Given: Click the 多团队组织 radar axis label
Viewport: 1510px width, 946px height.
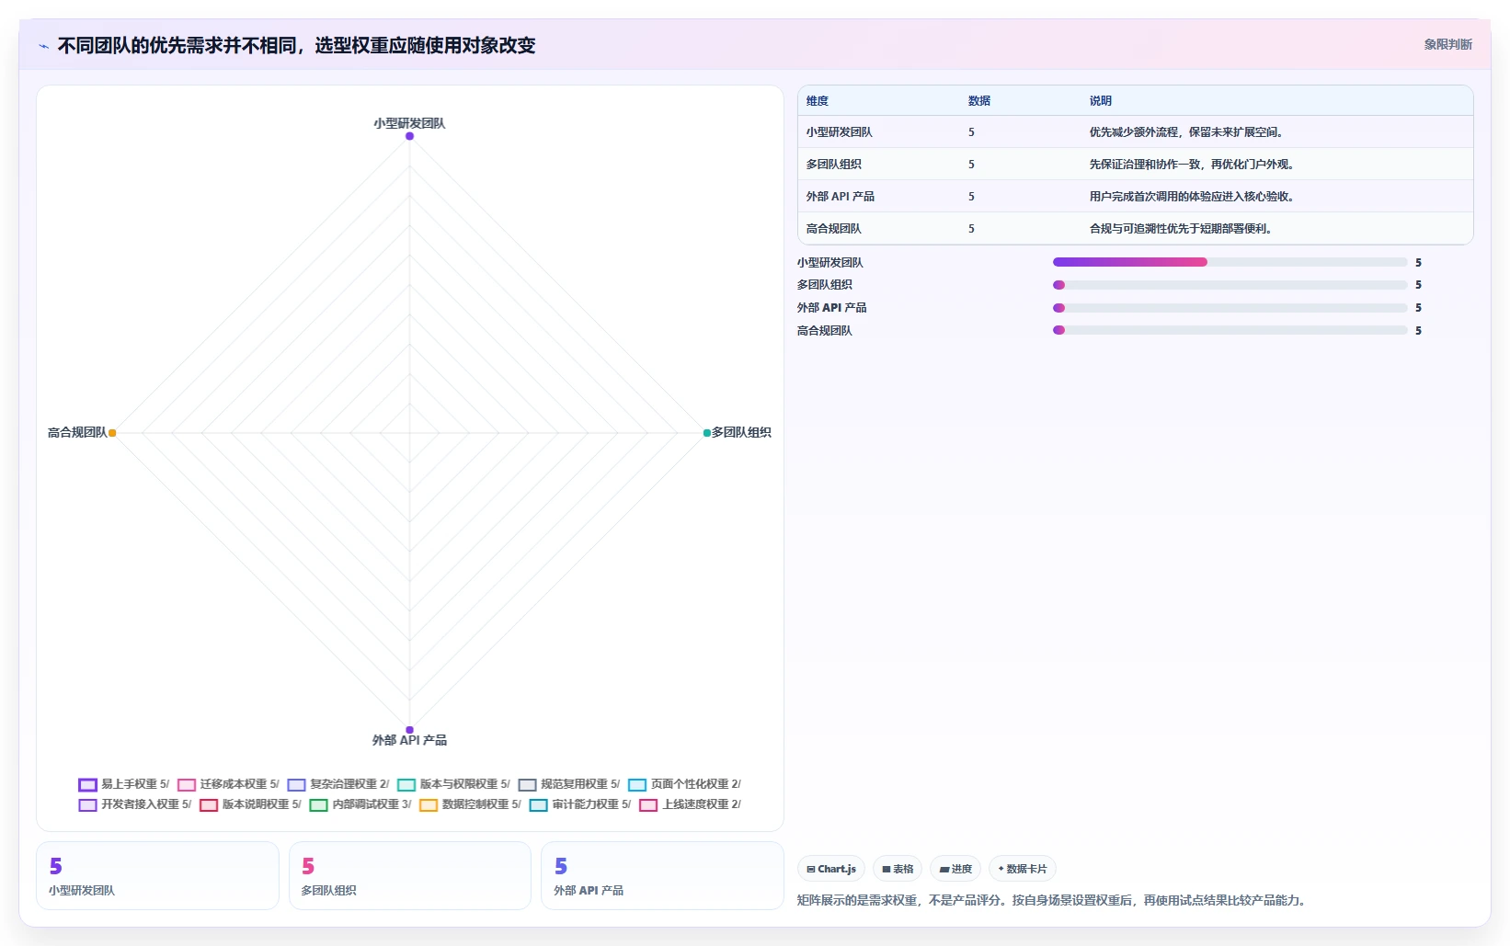Looking at the screenshot, I should [741, 432].
